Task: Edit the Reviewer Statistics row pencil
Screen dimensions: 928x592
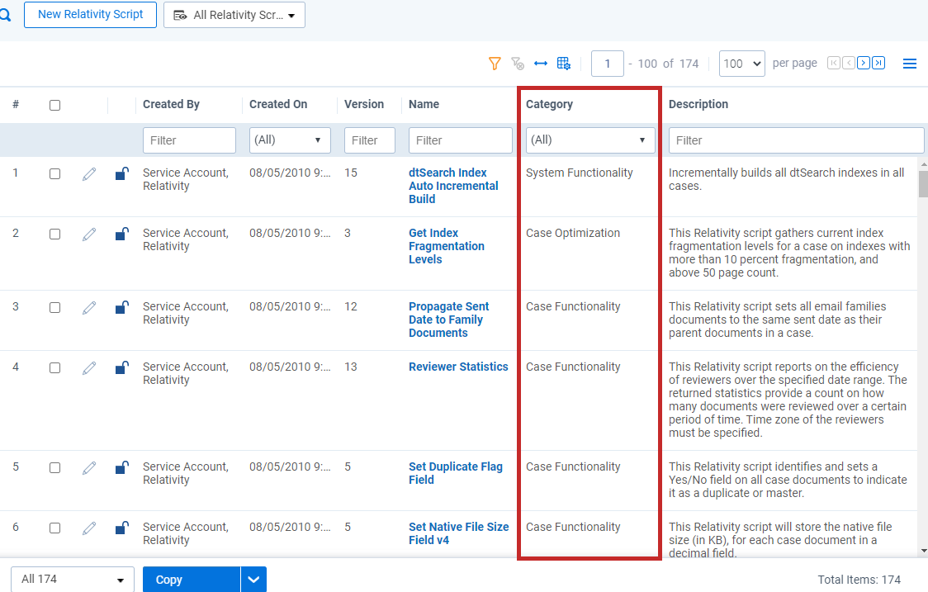Action: (89, 368)
